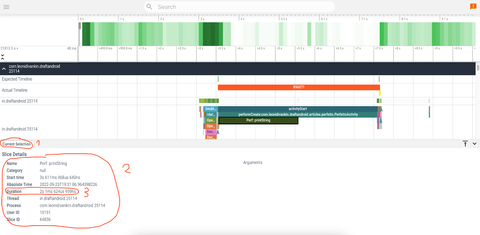Viewport: 480px width, 235px height.
Task: Click the vertical scrollbar on the right
Action: coord(478,68)
